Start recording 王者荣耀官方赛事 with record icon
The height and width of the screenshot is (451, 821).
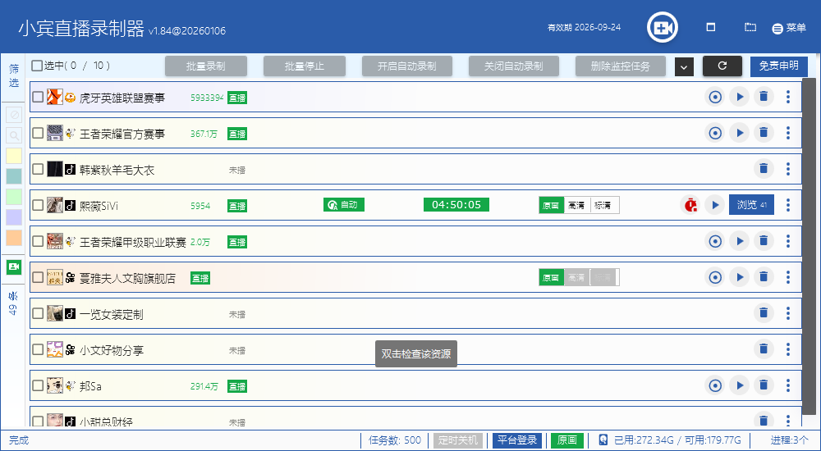click(715, 133)
